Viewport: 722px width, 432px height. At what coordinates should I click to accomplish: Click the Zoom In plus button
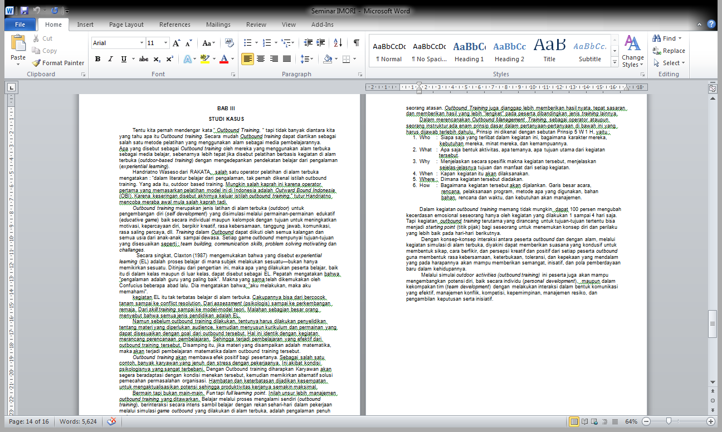coord(711,421)
